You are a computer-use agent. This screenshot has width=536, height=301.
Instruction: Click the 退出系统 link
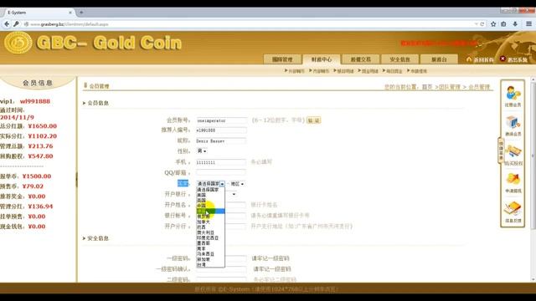(517, 59)
